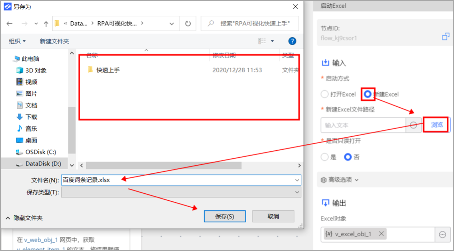
Task: Select DataDisk (D:) drive
Action: click(x=38, y=164)
